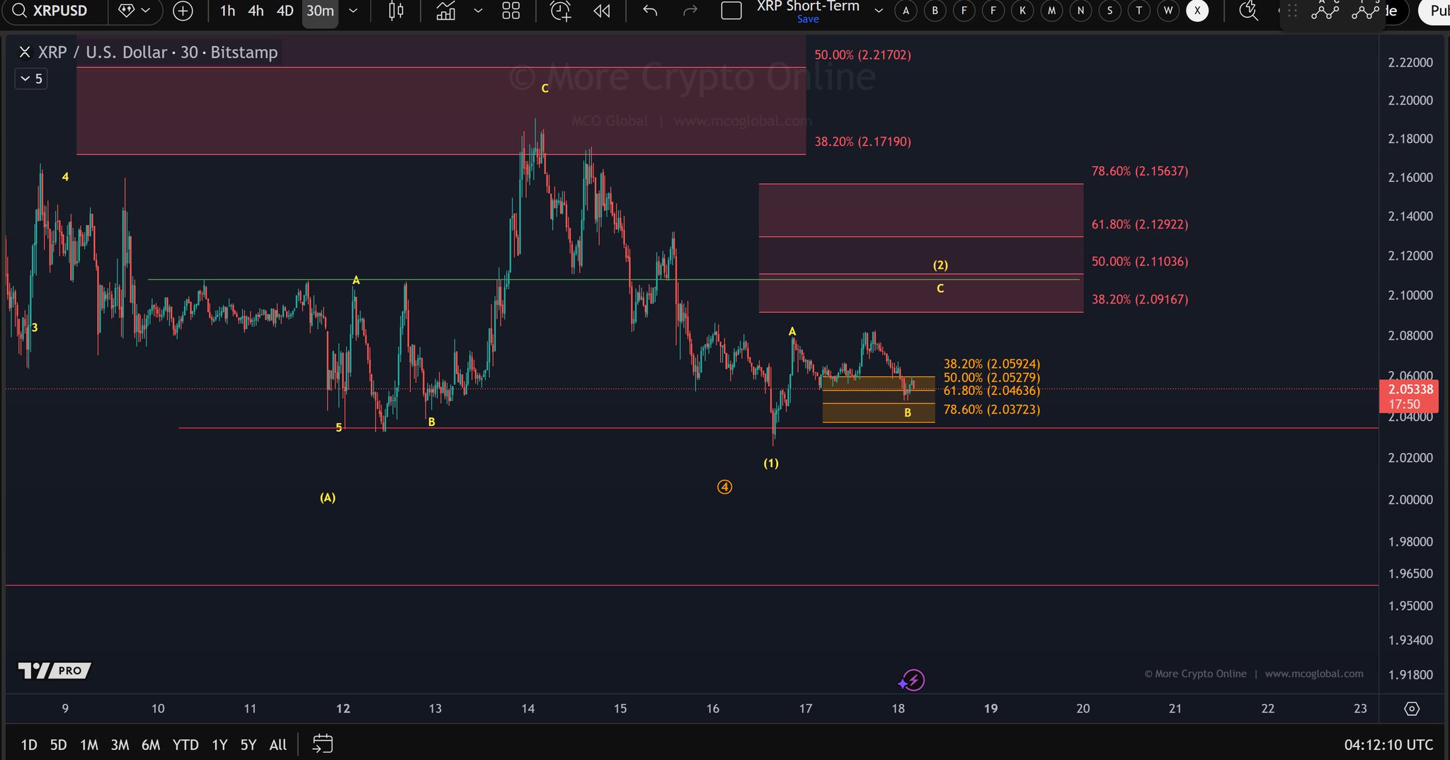Open XRP / U.S. Dollar legend title
1450x760 pixels.
(x=158, y=52)
